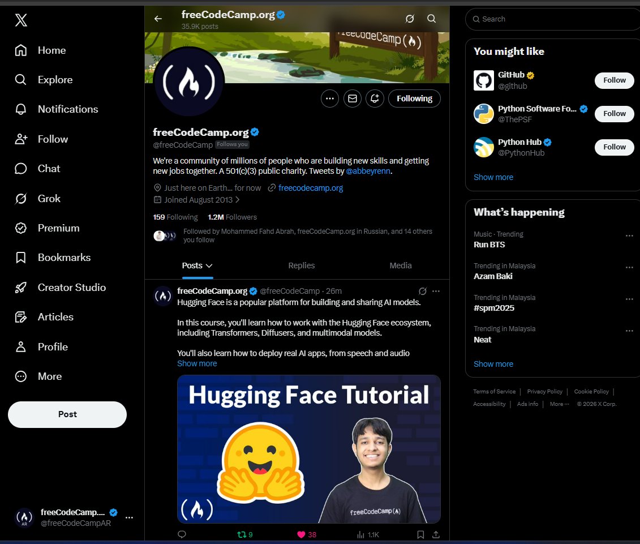Expand footer More links
Viewport: 640px width, 544px height.
[559, 404]
